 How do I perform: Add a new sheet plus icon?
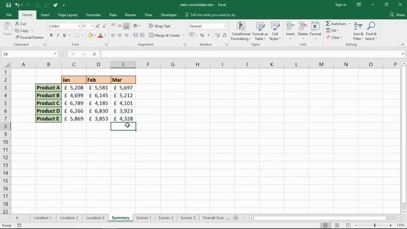tap(235, 218)
